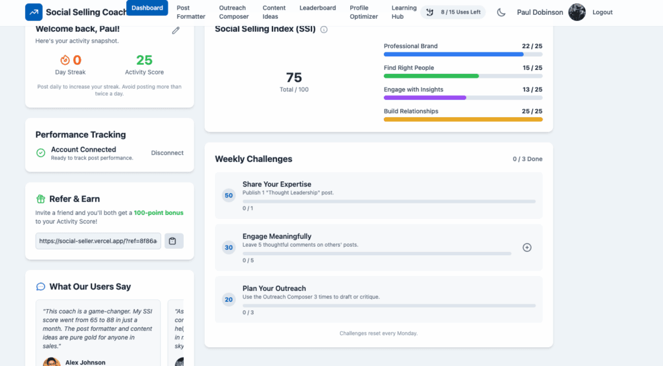Viewport: 663px width, 366px height.
Task: Click the SSI info circle icon
Action: (x=324, y=29)
